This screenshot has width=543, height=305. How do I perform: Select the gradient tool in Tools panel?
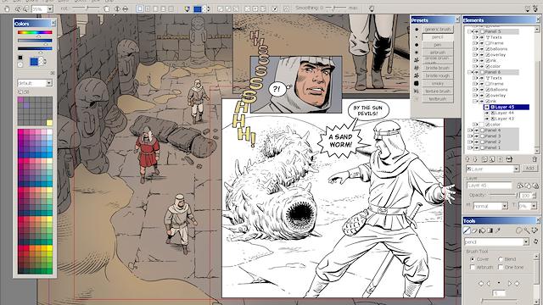pyautogui.click(x=490, y=230)
